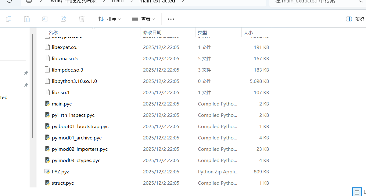Viewport: 366px width, 196px height.
Task: Click file name libpython3.10.so.1.0
Action: point(74,81)
